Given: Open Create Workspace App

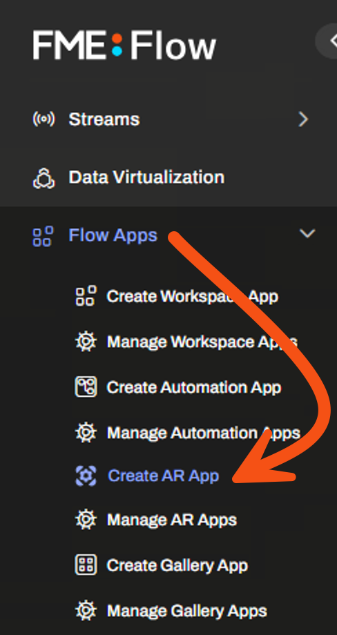Looking at the screenshot, I should [x=193, y=296].
